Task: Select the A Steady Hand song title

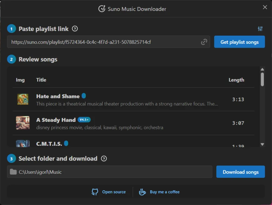Action: pos(56,120)
